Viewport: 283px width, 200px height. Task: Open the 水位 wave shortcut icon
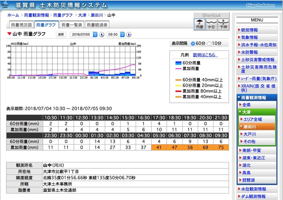pos(211,24)
